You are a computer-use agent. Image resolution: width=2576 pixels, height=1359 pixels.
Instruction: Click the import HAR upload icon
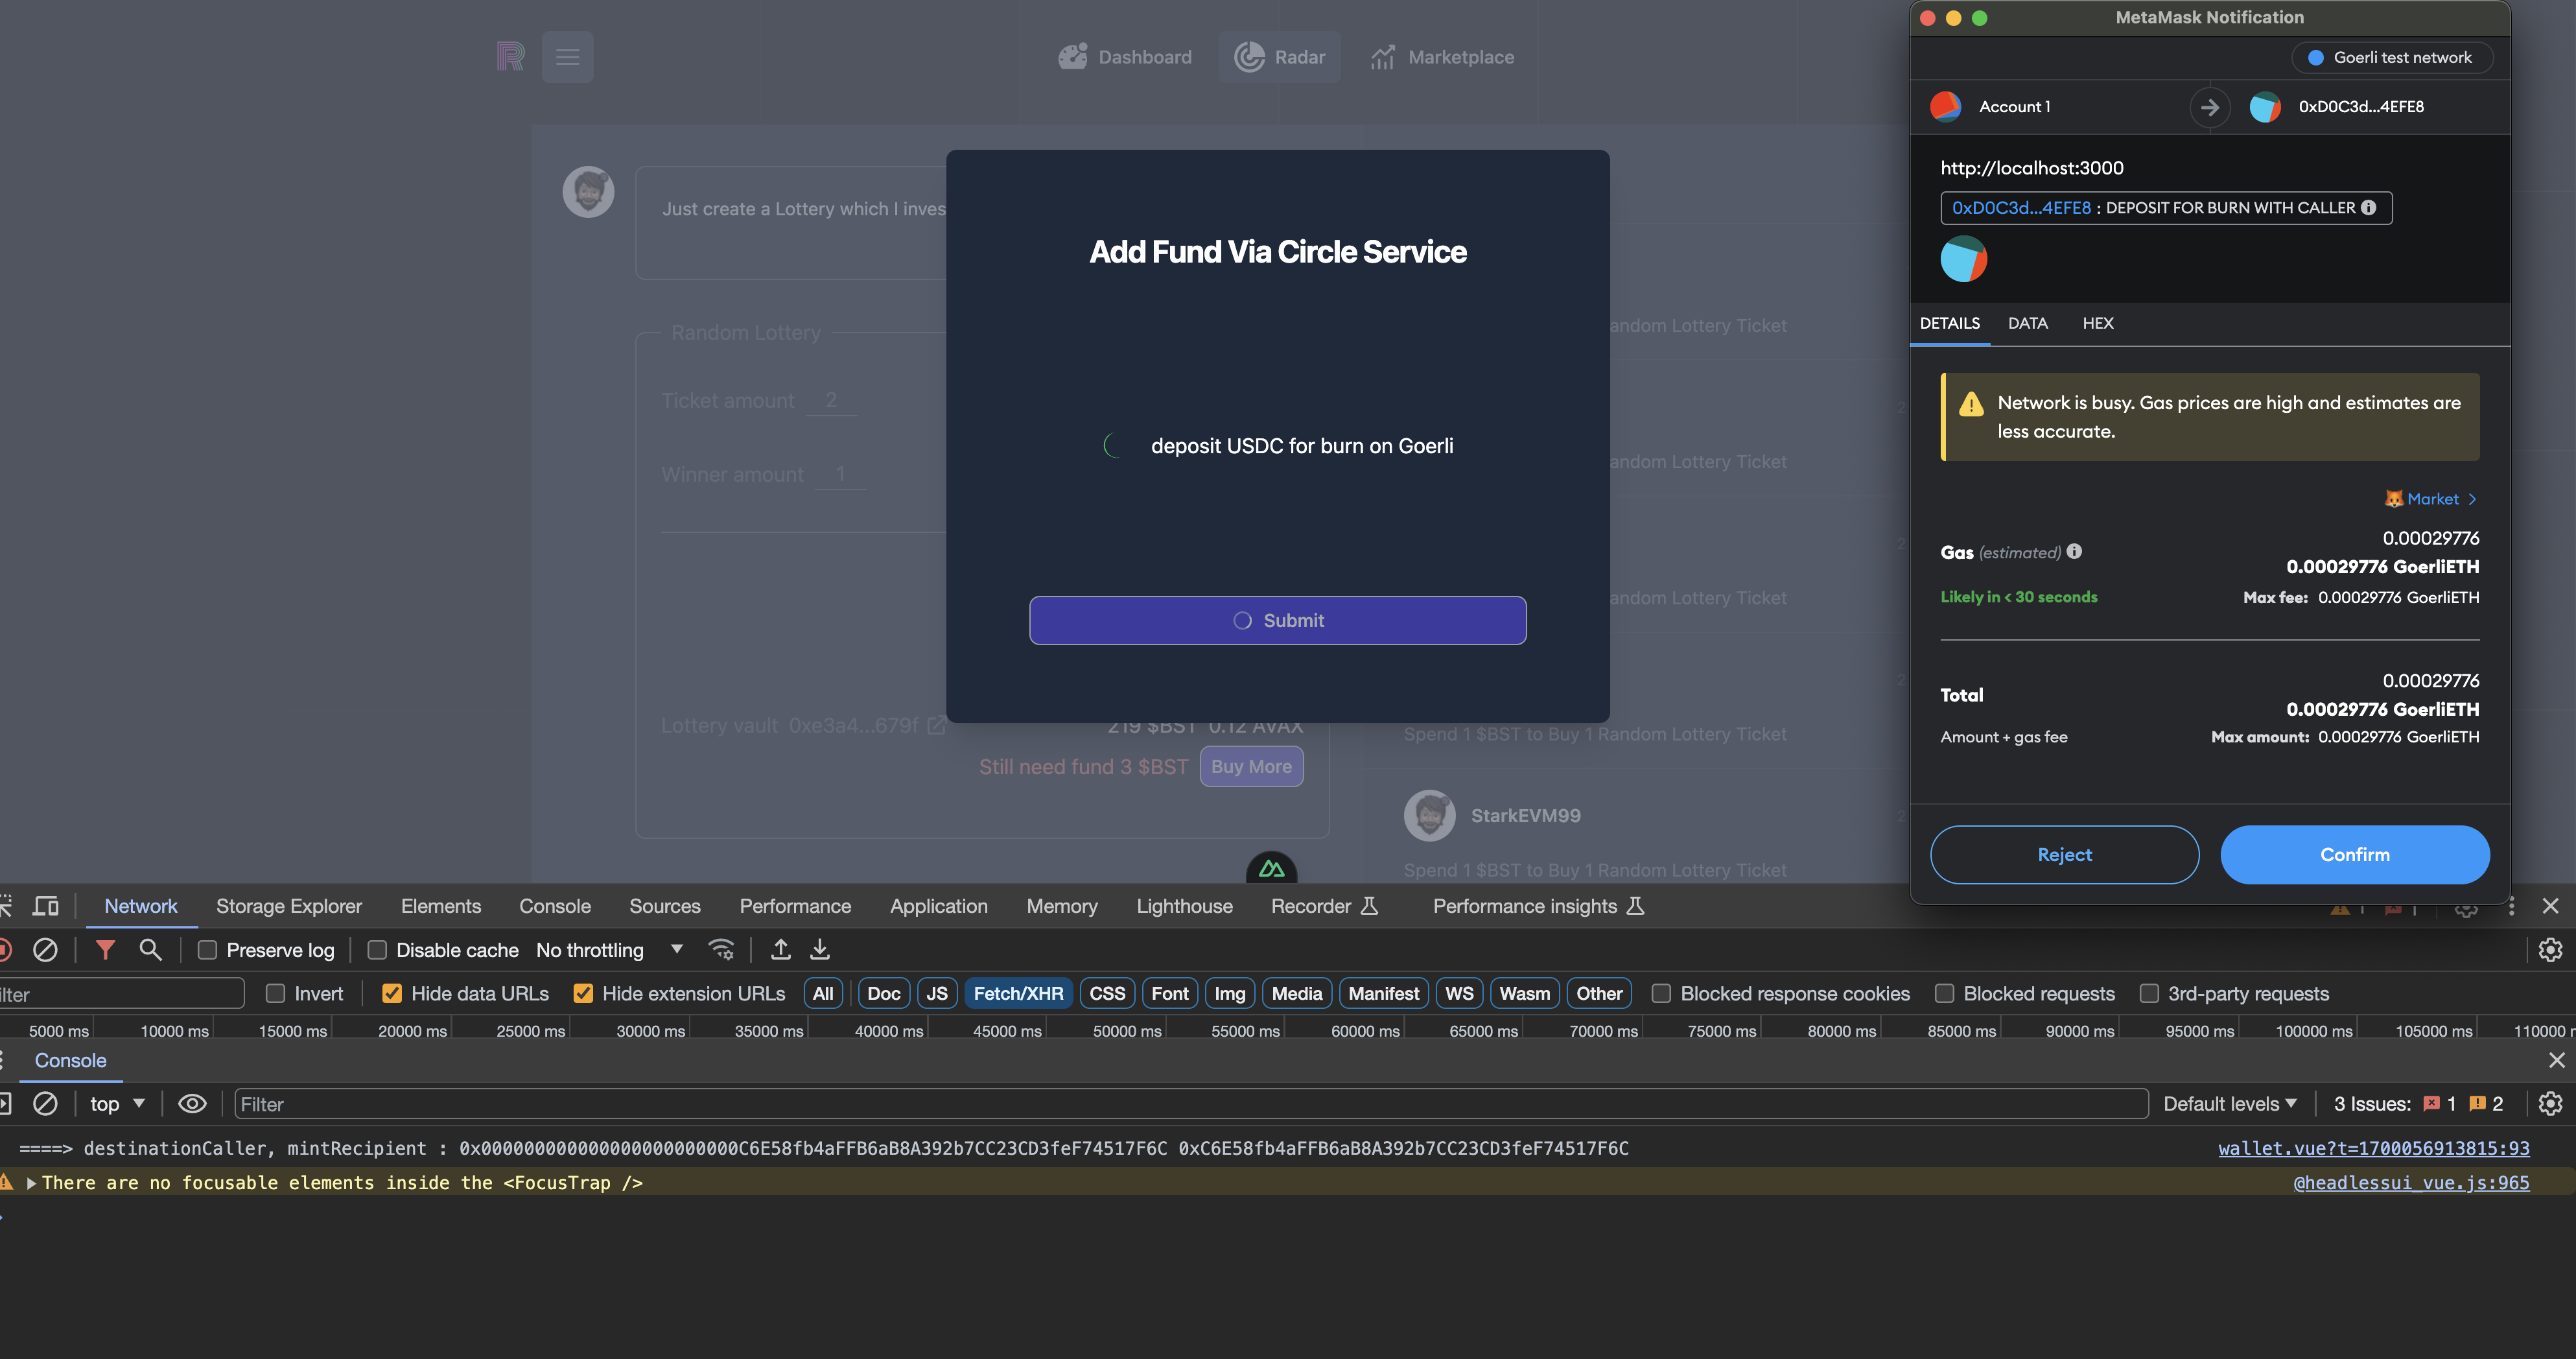pos(781,950)
